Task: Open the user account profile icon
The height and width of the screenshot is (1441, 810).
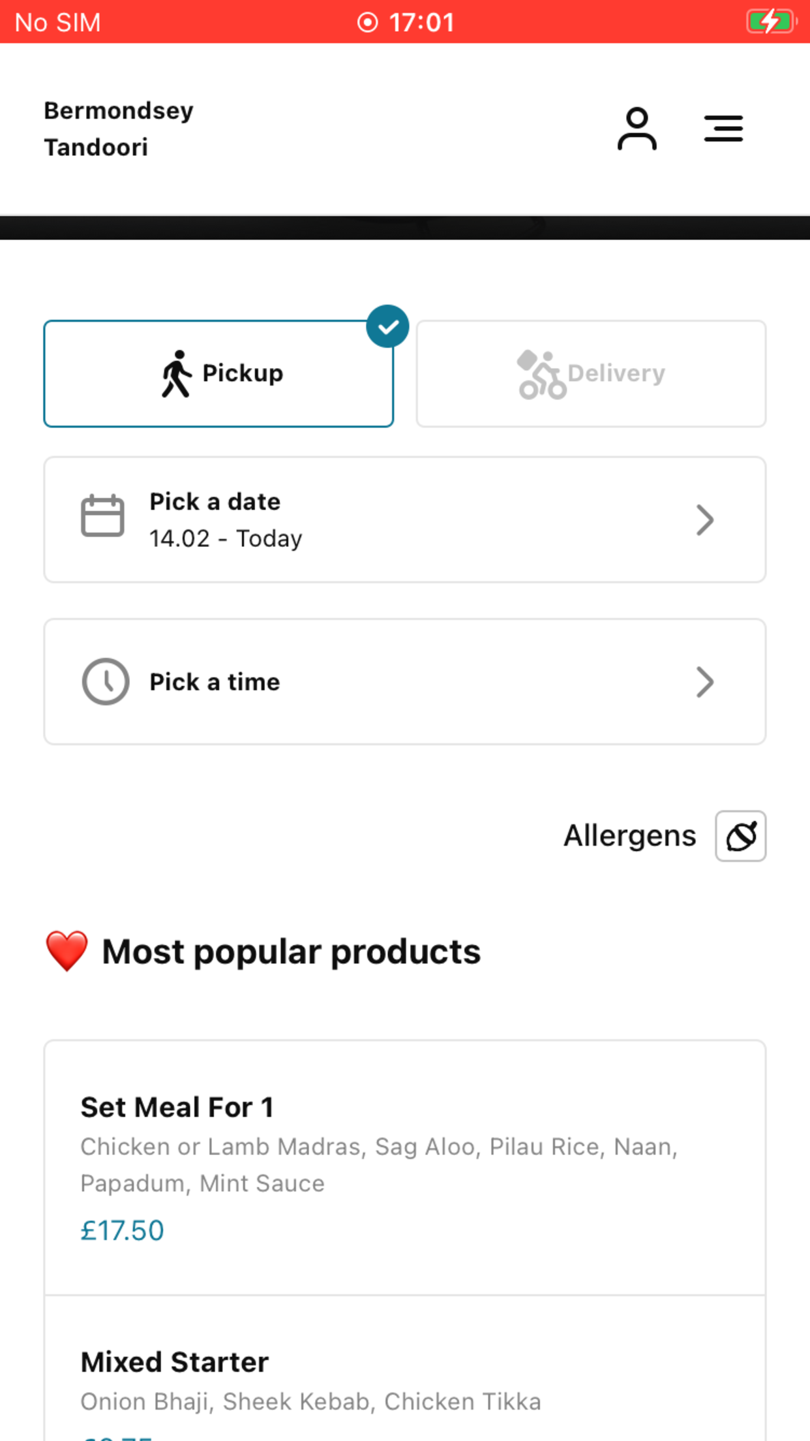Action: tap(637, 129)
